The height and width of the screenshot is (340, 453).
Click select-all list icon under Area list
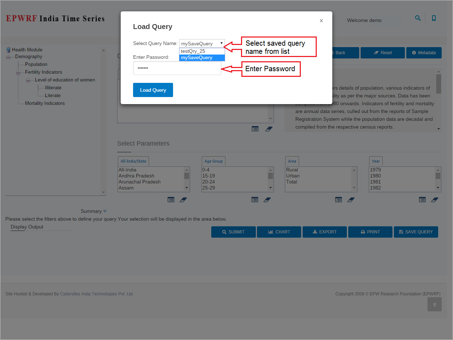click(x=338, y=200)
